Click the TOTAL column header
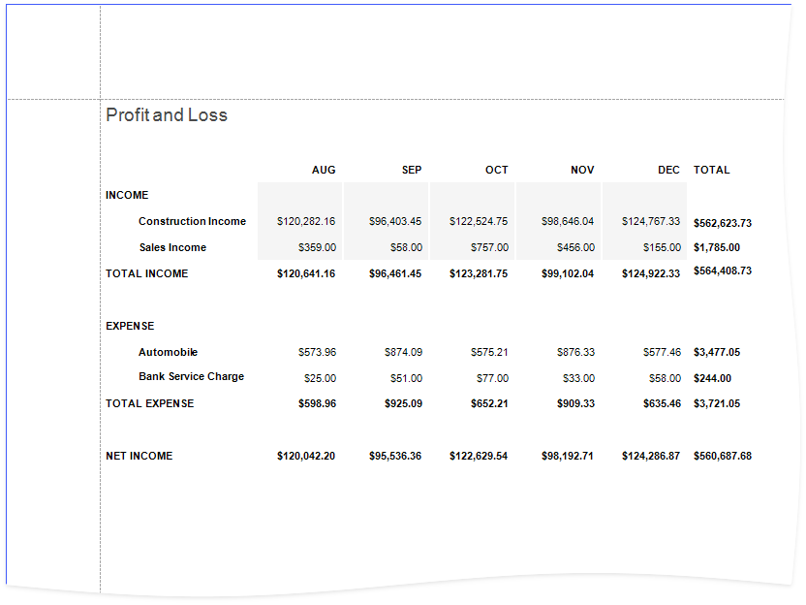Screen dimensions: 806x605 [x=712, y=170]
